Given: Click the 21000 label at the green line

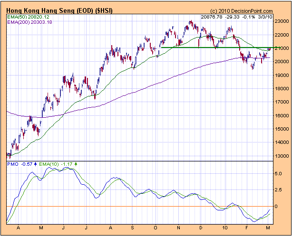Looking at the screenshot, I should tap(281, 48).
